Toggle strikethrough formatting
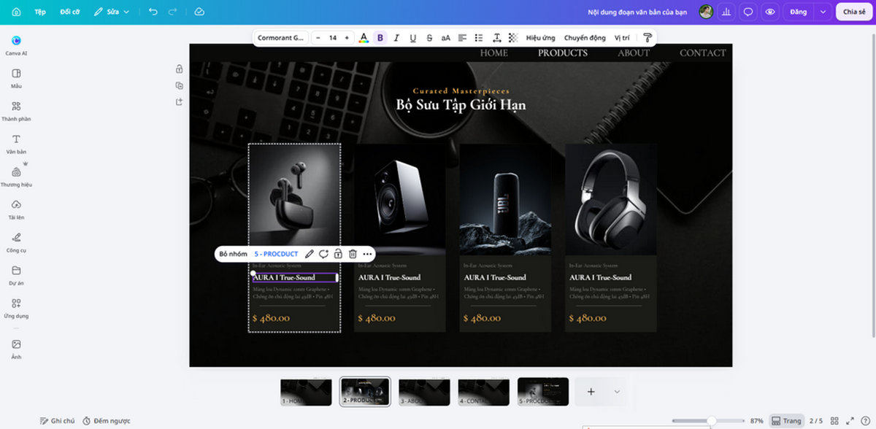 pos(429,38)
